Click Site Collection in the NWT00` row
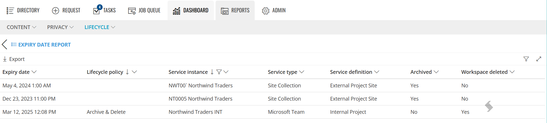The width and height of the screenshot is (547, 123). (x=284, y=85)
